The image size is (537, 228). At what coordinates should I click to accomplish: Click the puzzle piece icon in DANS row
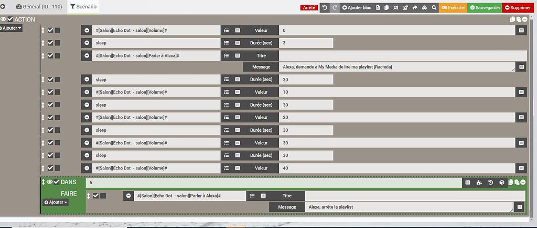(x=479, y=183)
